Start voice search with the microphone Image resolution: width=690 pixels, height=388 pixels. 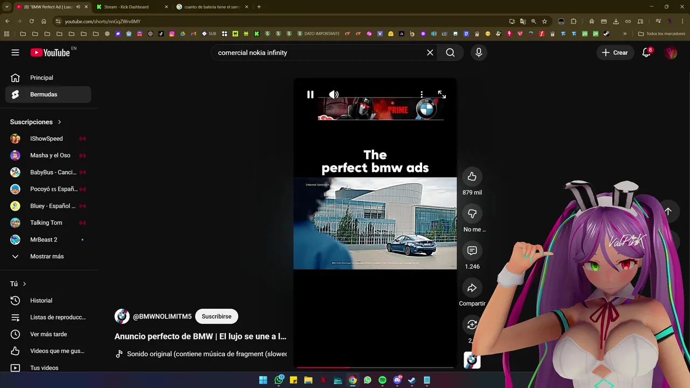click(479, 52)
